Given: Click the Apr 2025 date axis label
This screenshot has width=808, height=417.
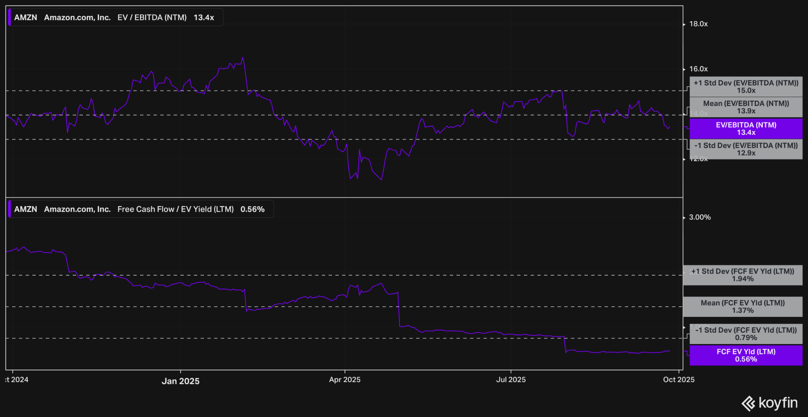Looking at the screenshot, I should (345, 380).
